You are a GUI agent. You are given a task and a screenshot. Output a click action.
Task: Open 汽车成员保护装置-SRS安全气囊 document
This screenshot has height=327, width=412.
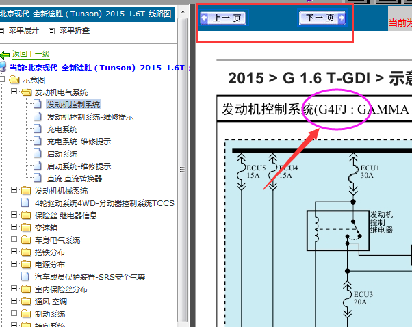[90, 277]
